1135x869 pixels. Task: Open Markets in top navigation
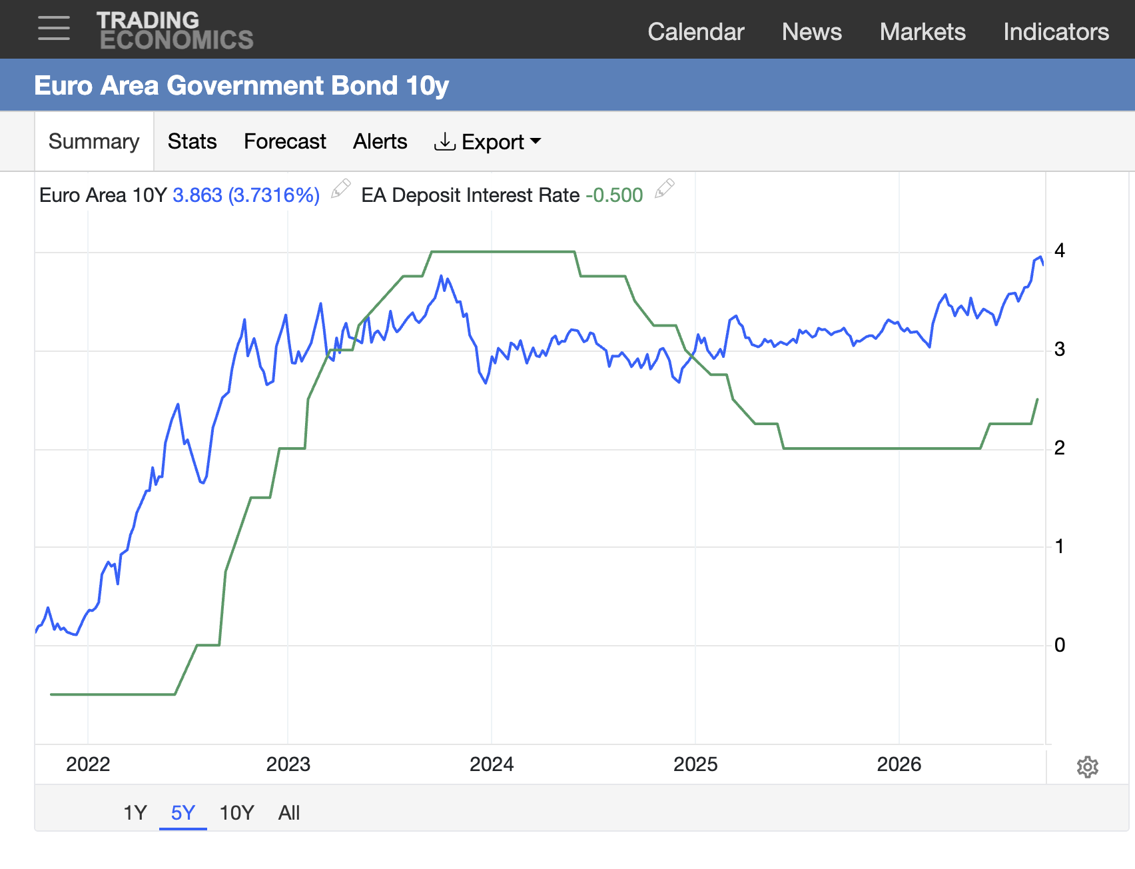tap(923, 31)
